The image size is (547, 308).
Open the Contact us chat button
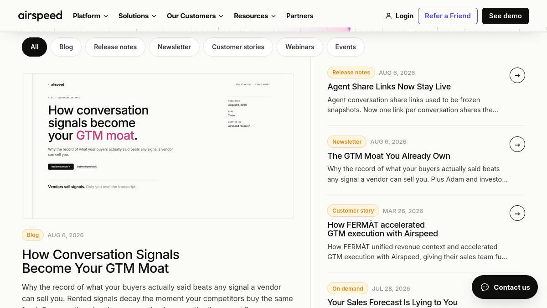[x=505, y=287]
